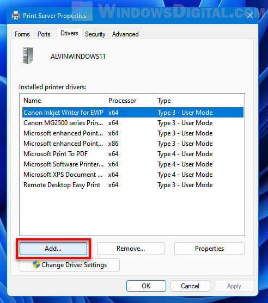268x303 pixels.
Task: Click Change Driver Settings button
Action: point(70,265)
